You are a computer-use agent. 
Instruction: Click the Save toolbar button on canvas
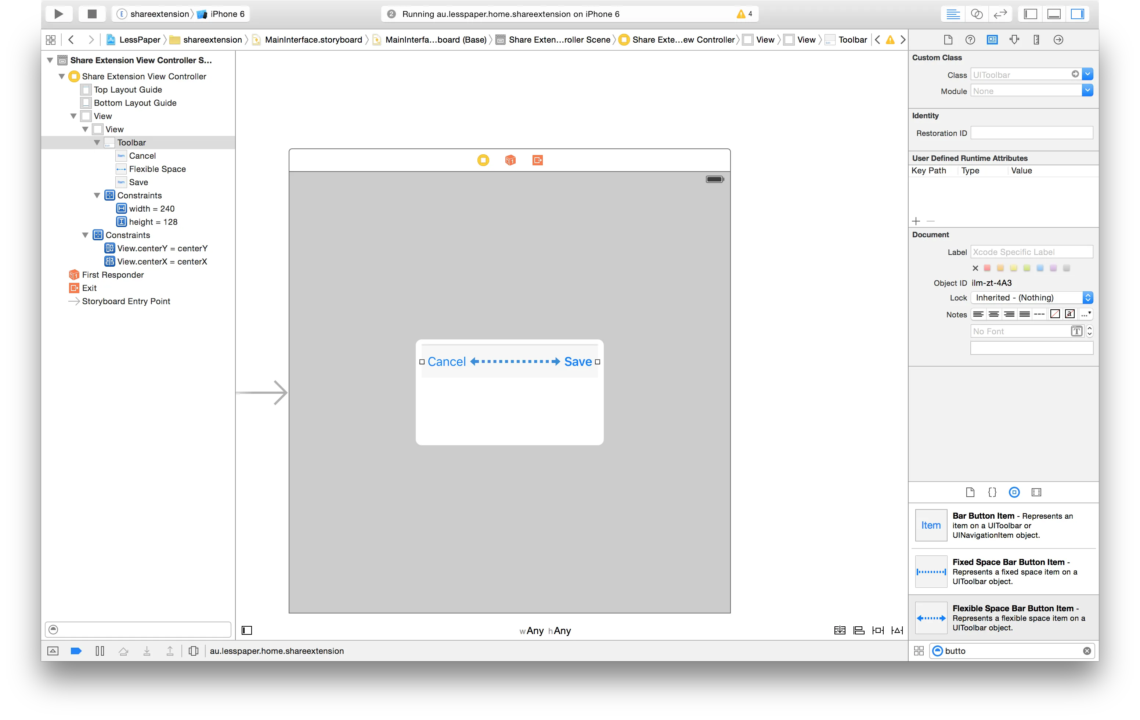(578, 362)
